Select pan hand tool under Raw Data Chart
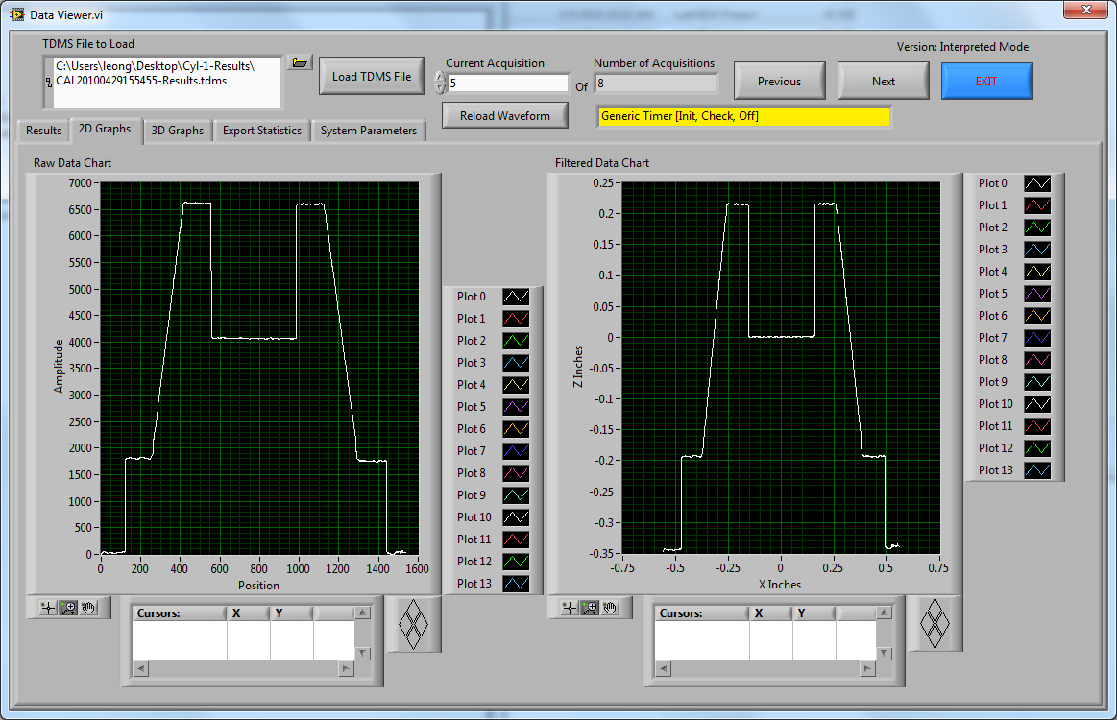Viewport: 1117px width, 720px height. point(88,608)
